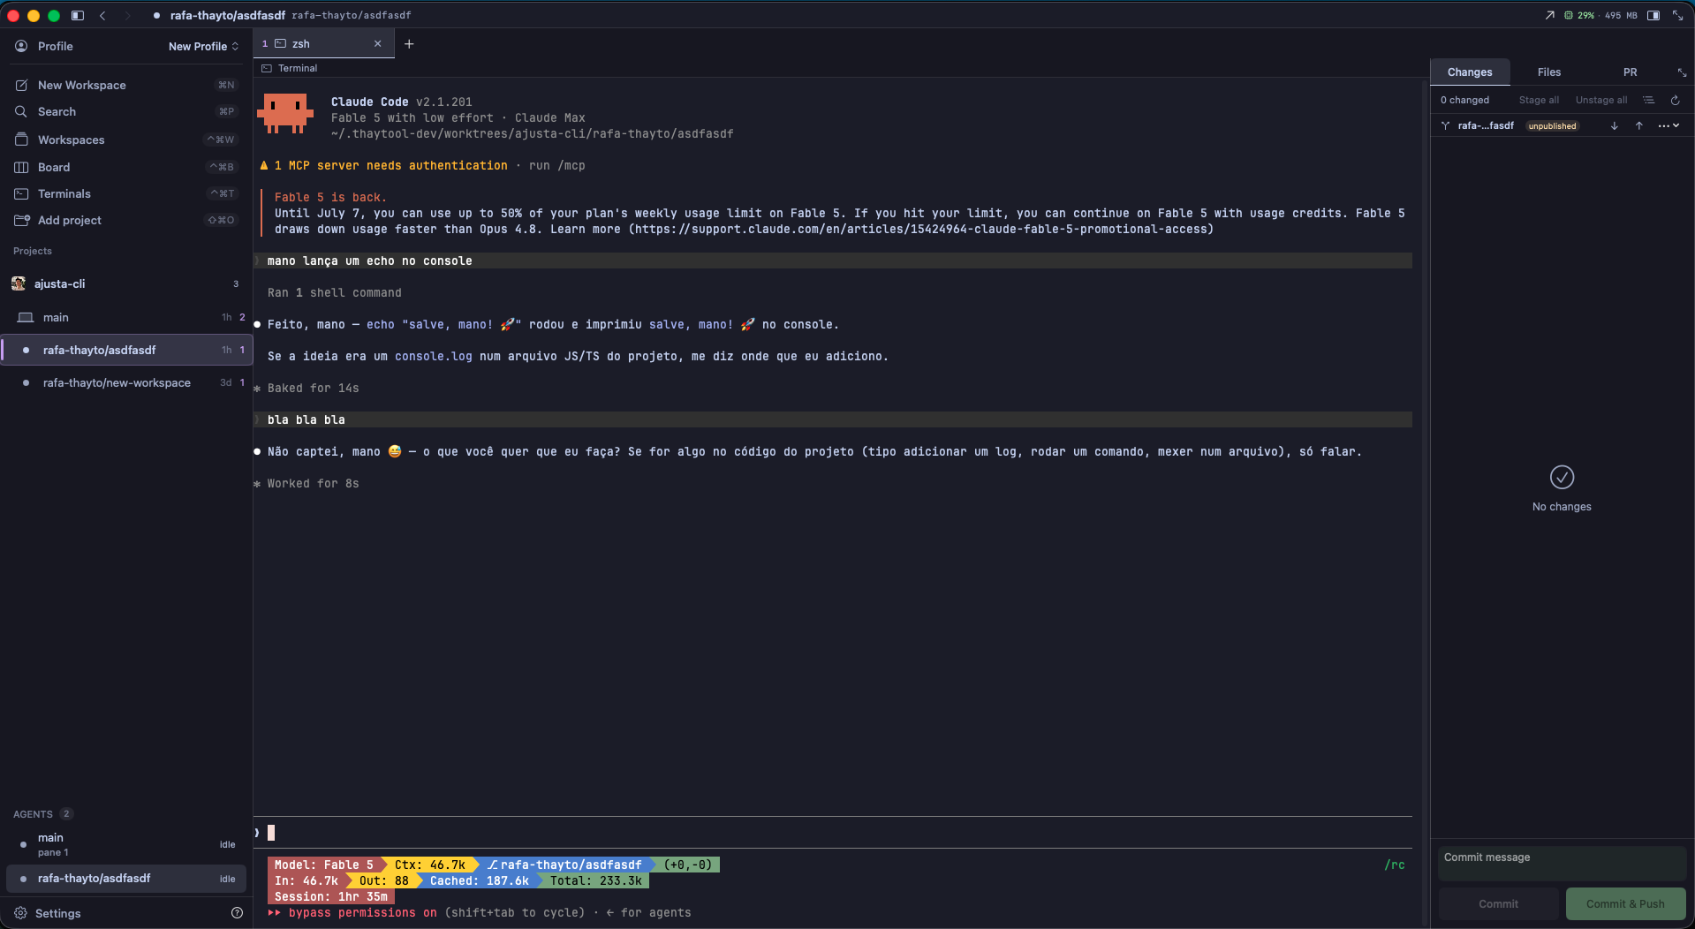Focus the Commit message field
Screen dimensions: 1695x929
(1562, 863)
